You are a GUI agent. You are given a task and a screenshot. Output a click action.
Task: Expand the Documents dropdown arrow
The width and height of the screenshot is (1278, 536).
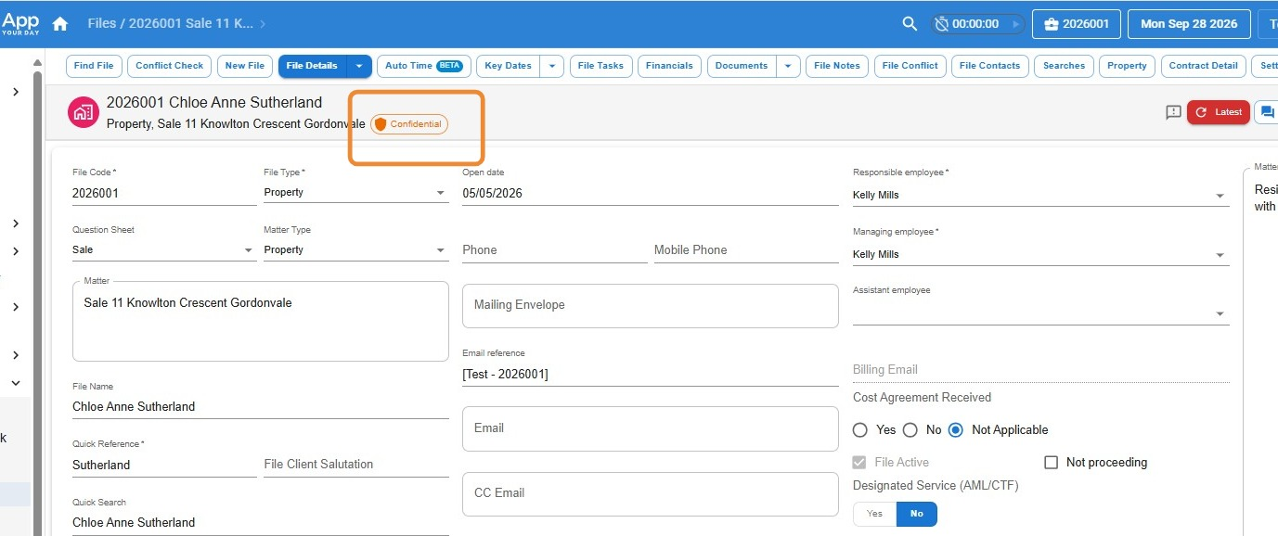[x=788, y=66]
